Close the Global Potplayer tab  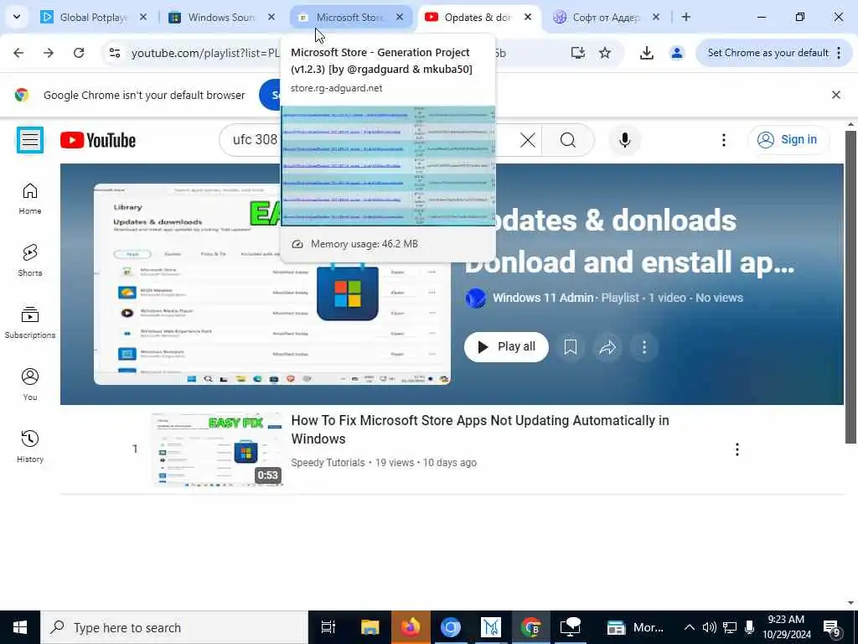pyautogui.click(x=142, y=18)
